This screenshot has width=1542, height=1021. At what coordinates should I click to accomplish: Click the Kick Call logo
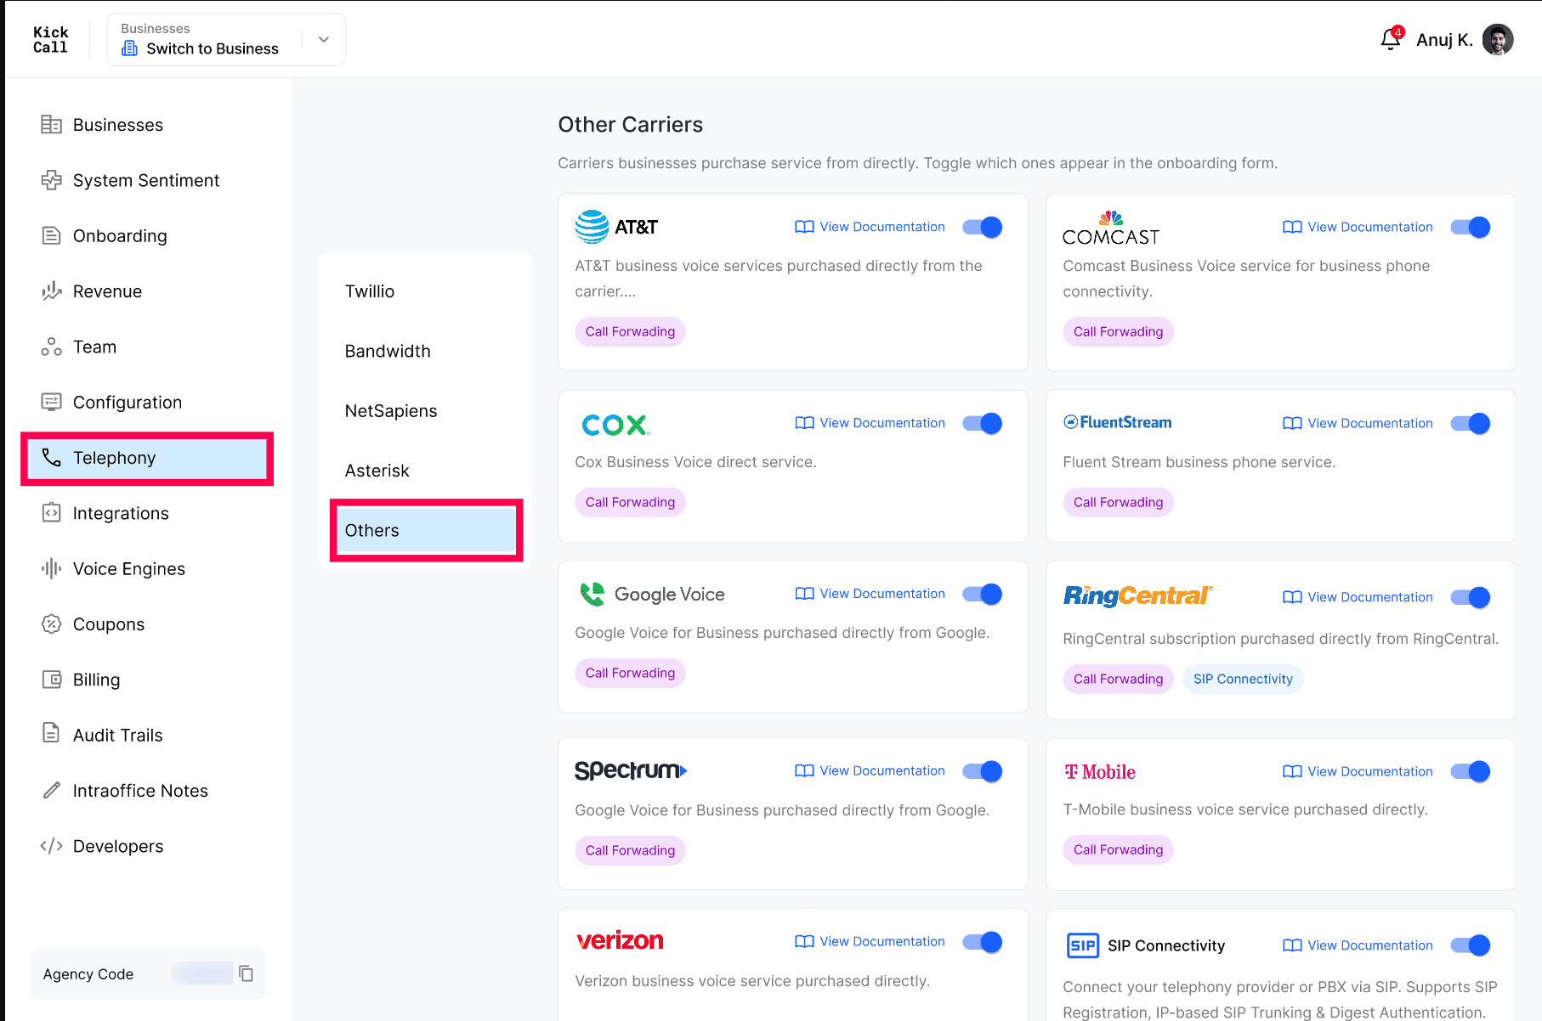50,40
